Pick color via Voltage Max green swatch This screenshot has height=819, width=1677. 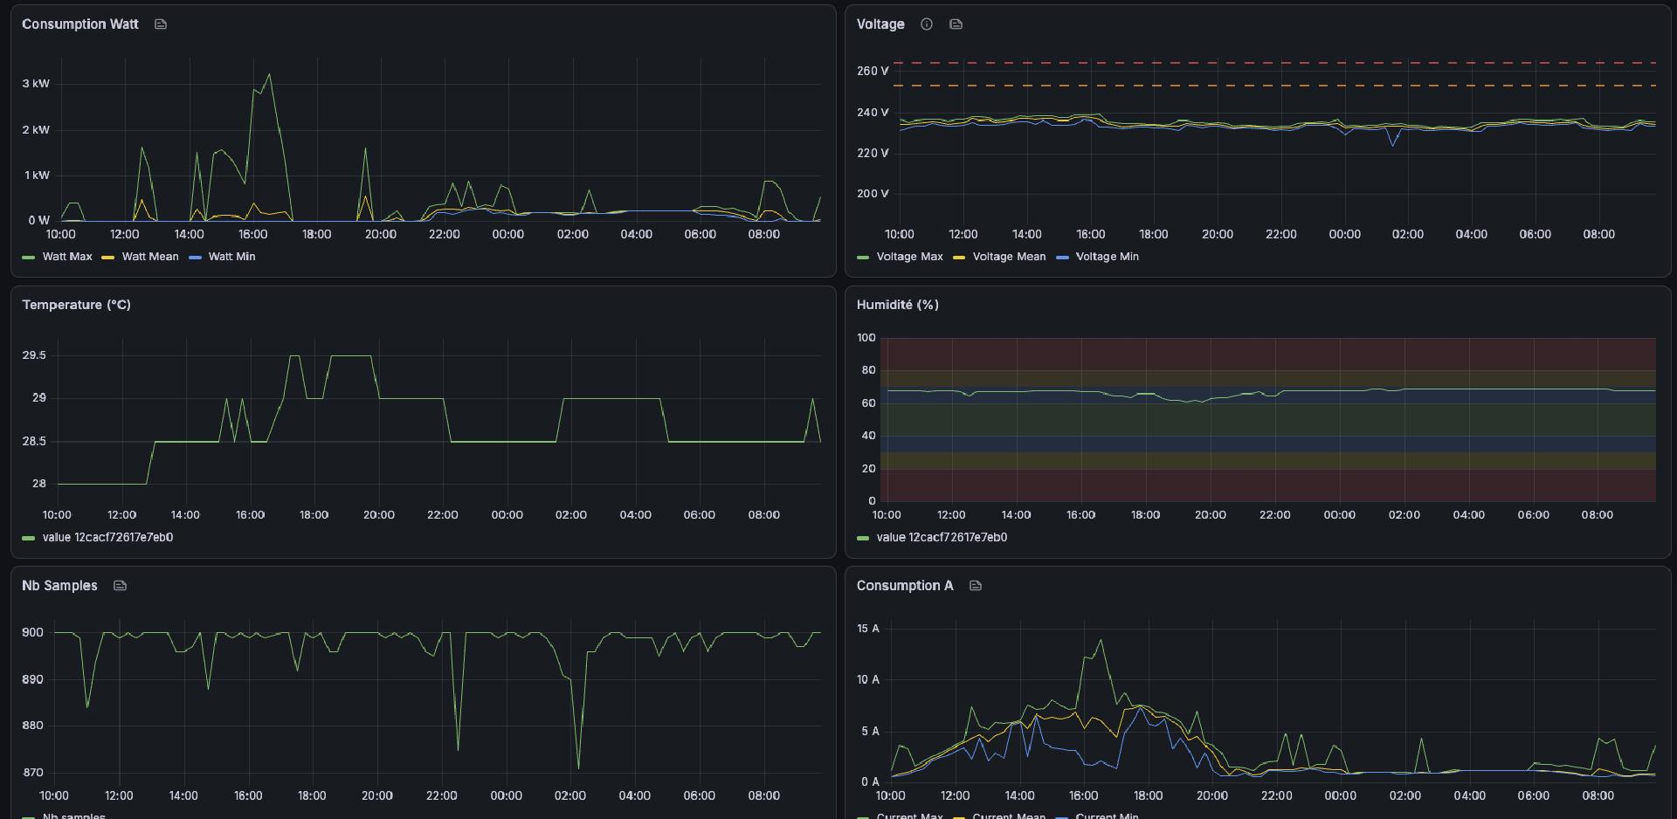863,258
